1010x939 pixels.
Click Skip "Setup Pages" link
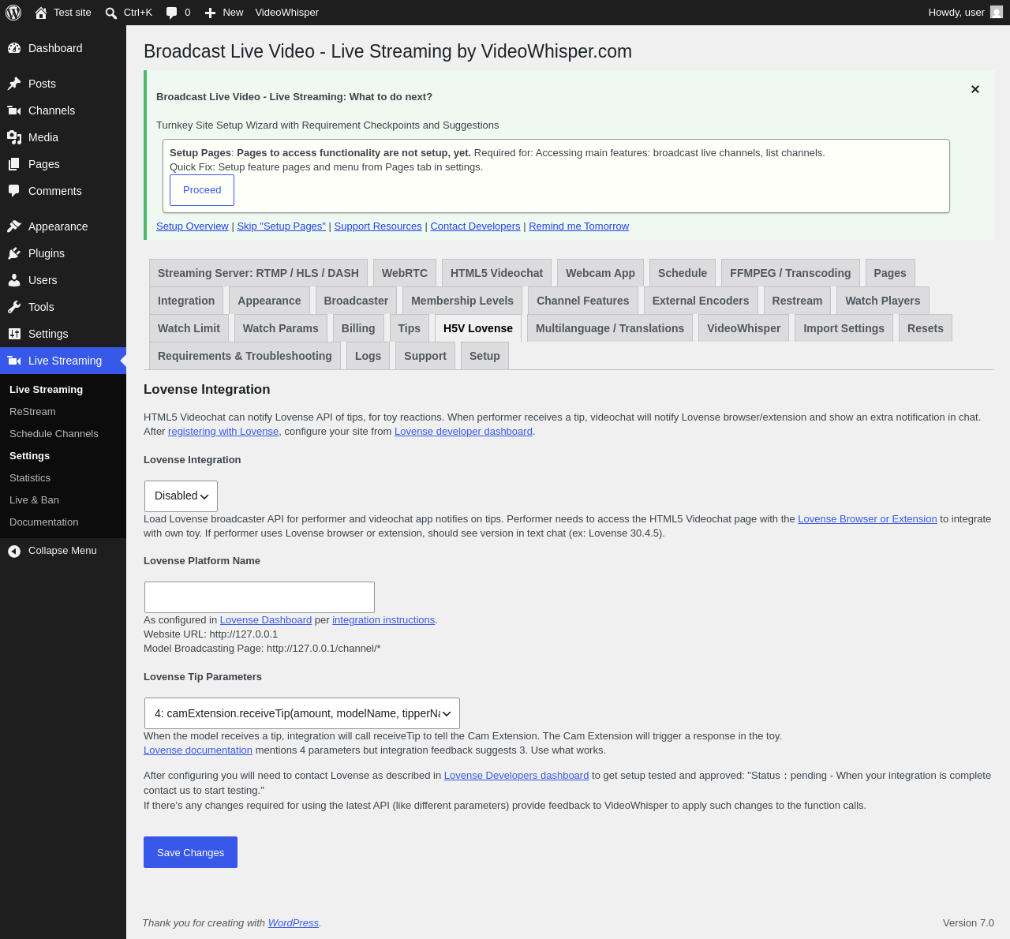282,226
